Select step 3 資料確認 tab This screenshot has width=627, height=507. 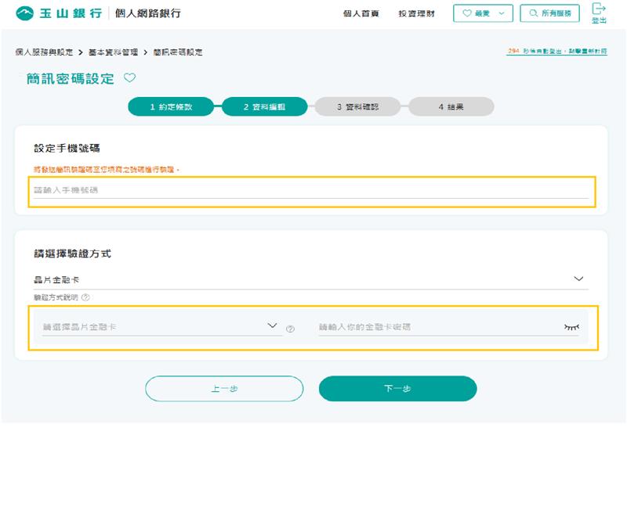[357, 106]
